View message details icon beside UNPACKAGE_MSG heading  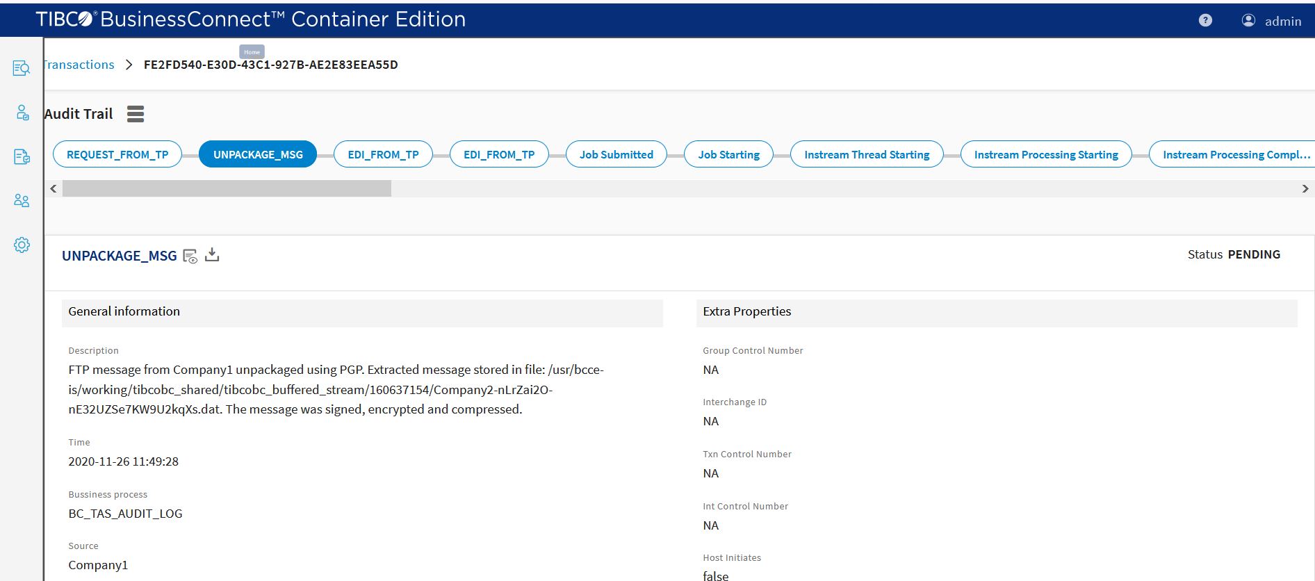click(x=190, y=256)
